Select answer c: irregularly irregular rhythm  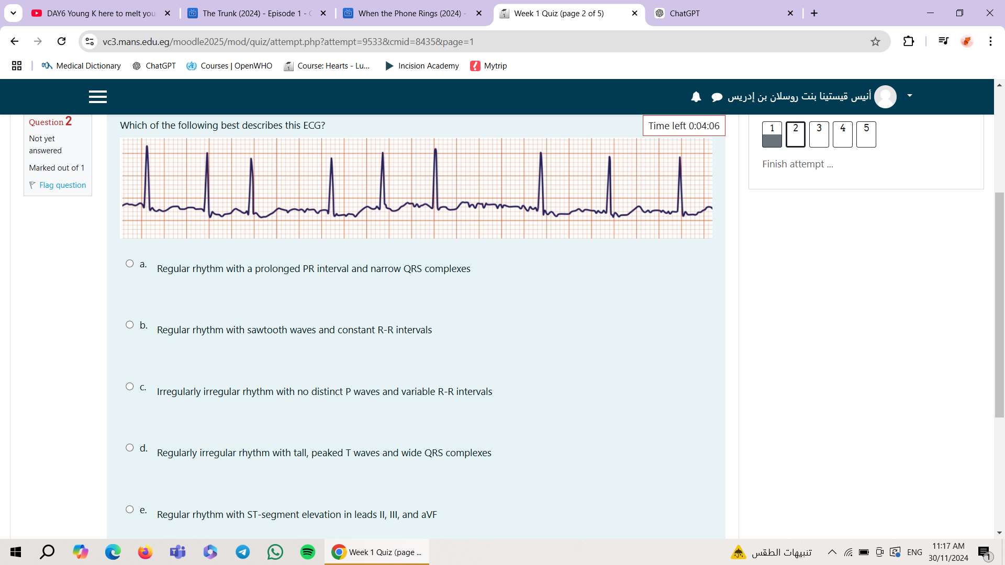tap(130, 387)
